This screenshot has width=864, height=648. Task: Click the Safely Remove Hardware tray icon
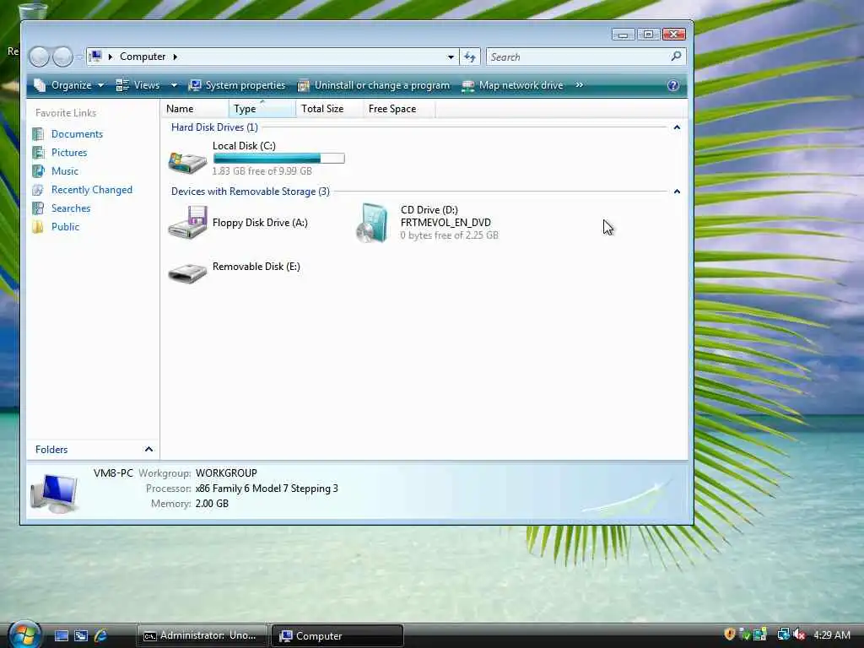coord(744,634)
